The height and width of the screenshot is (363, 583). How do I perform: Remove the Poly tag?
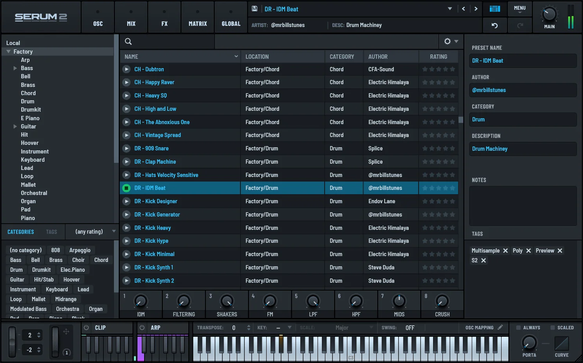point(529,251)
